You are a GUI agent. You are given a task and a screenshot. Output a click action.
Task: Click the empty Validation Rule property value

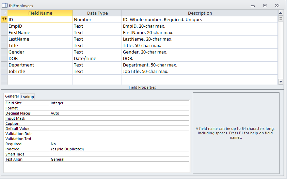coord(119,134)
